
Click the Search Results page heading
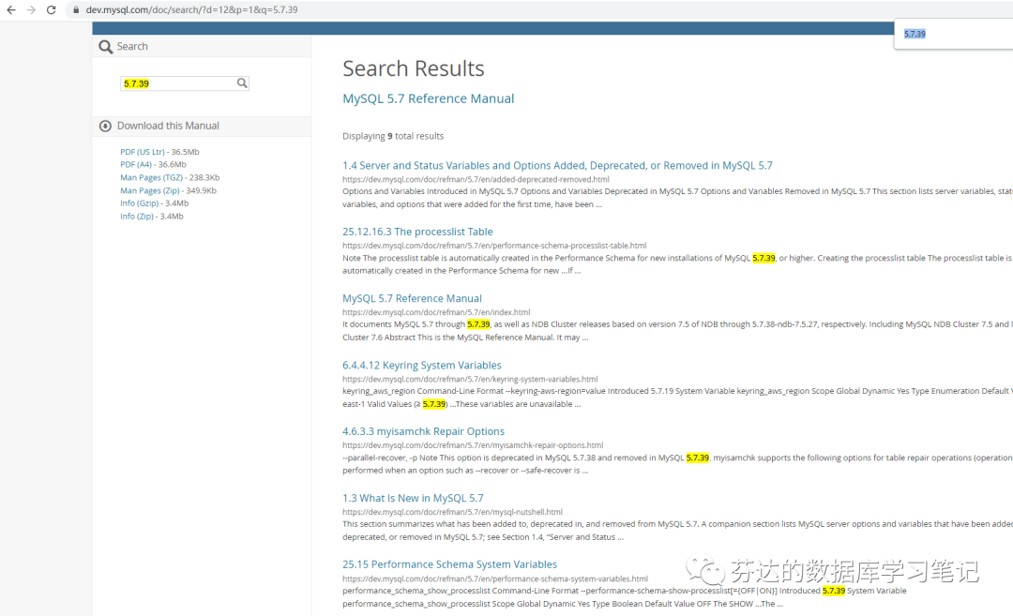pos(414,68)
